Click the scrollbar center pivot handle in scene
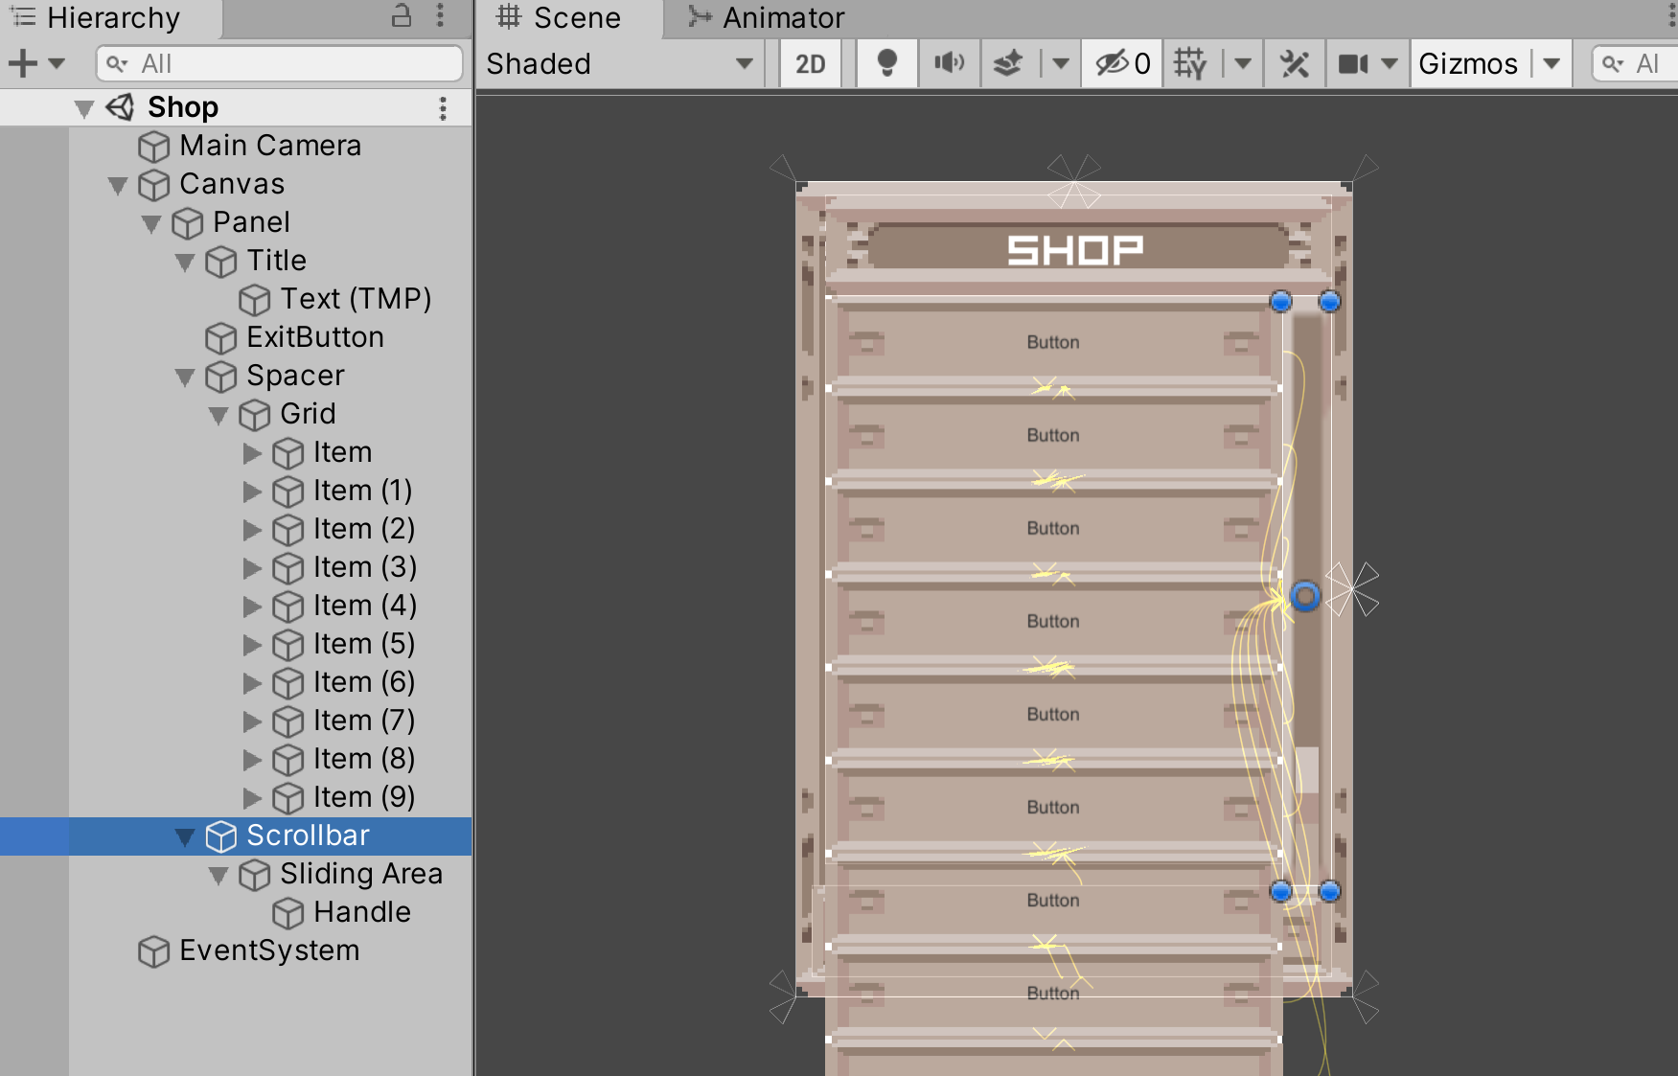The width and height of the screenshot is (1678, 1076). pos(1305,596)
